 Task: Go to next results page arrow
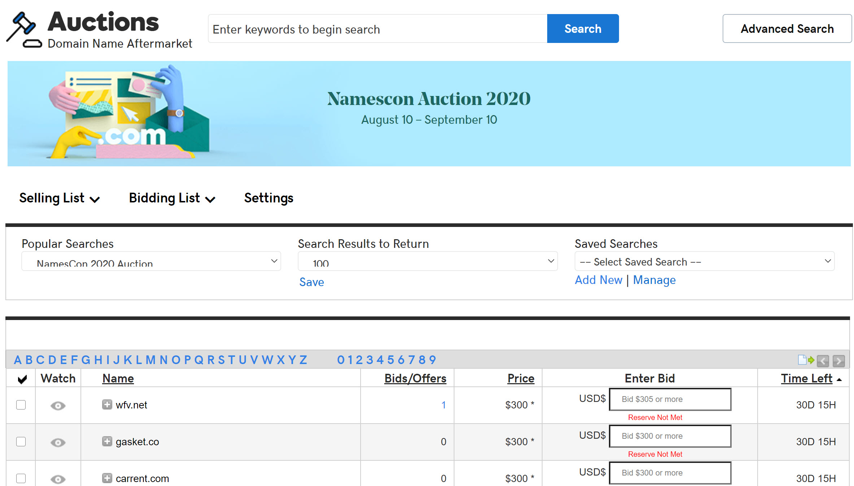point(839,360)
